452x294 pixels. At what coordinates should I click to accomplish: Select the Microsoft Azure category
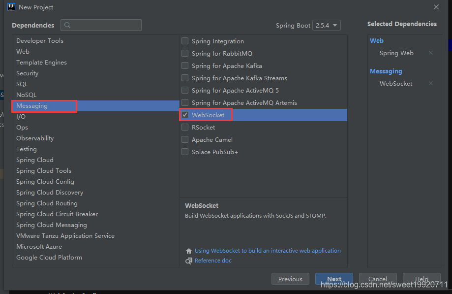96,247
